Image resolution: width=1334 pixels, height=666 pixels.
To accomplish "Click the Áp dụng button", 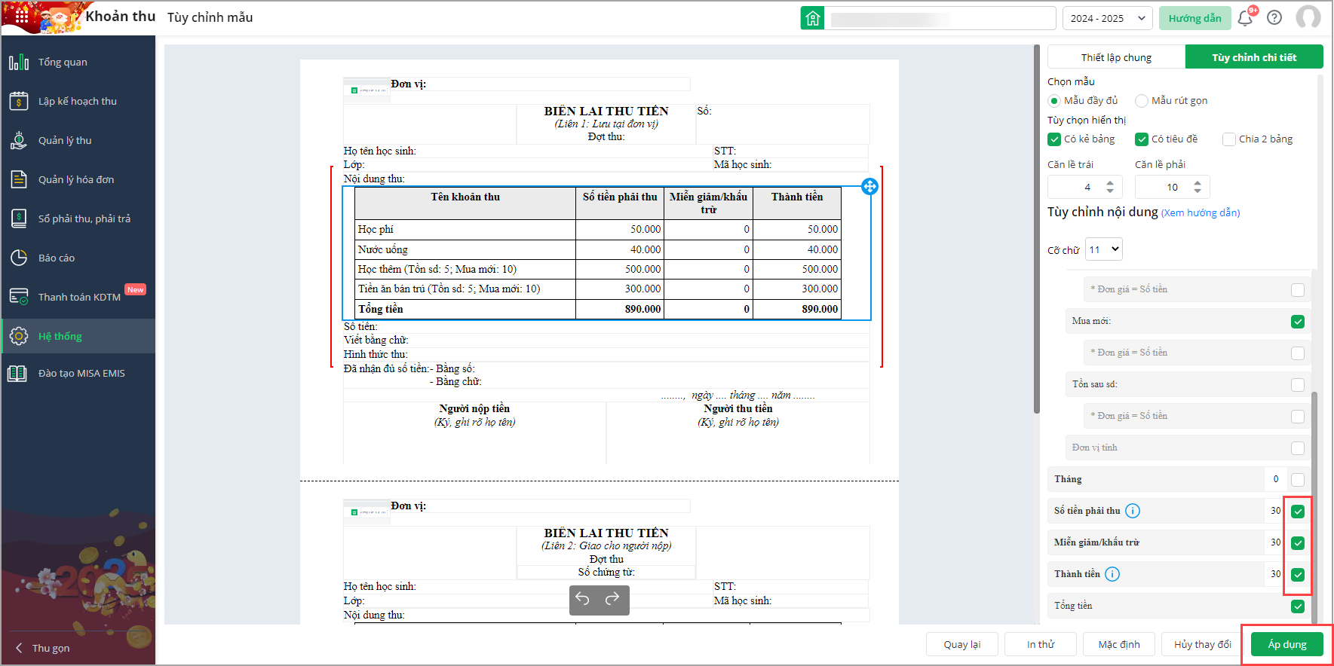I will pos(1286,644).
